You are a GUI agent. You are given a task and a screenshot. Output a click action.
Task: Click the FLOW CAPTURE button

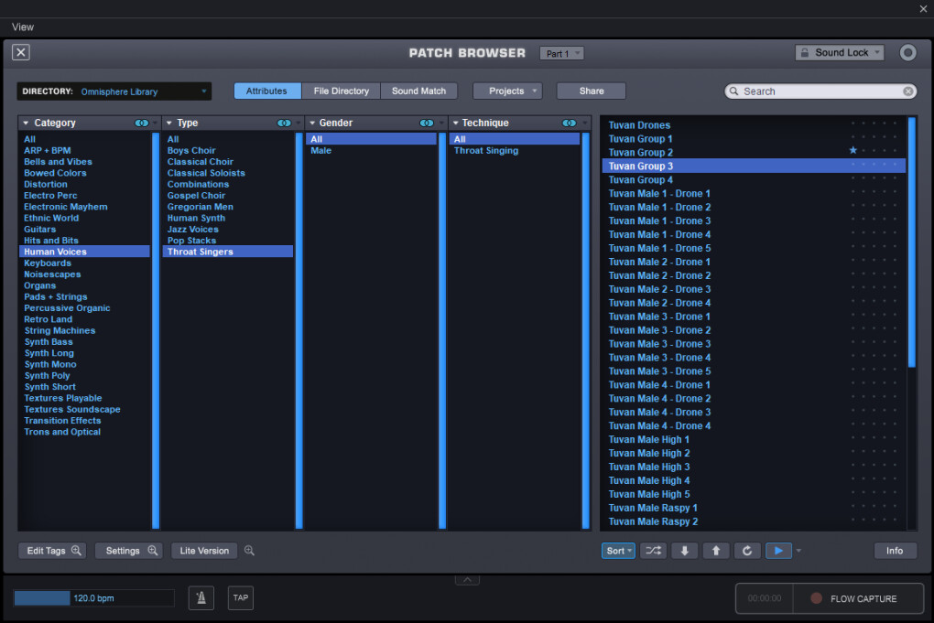click(858, 598)
